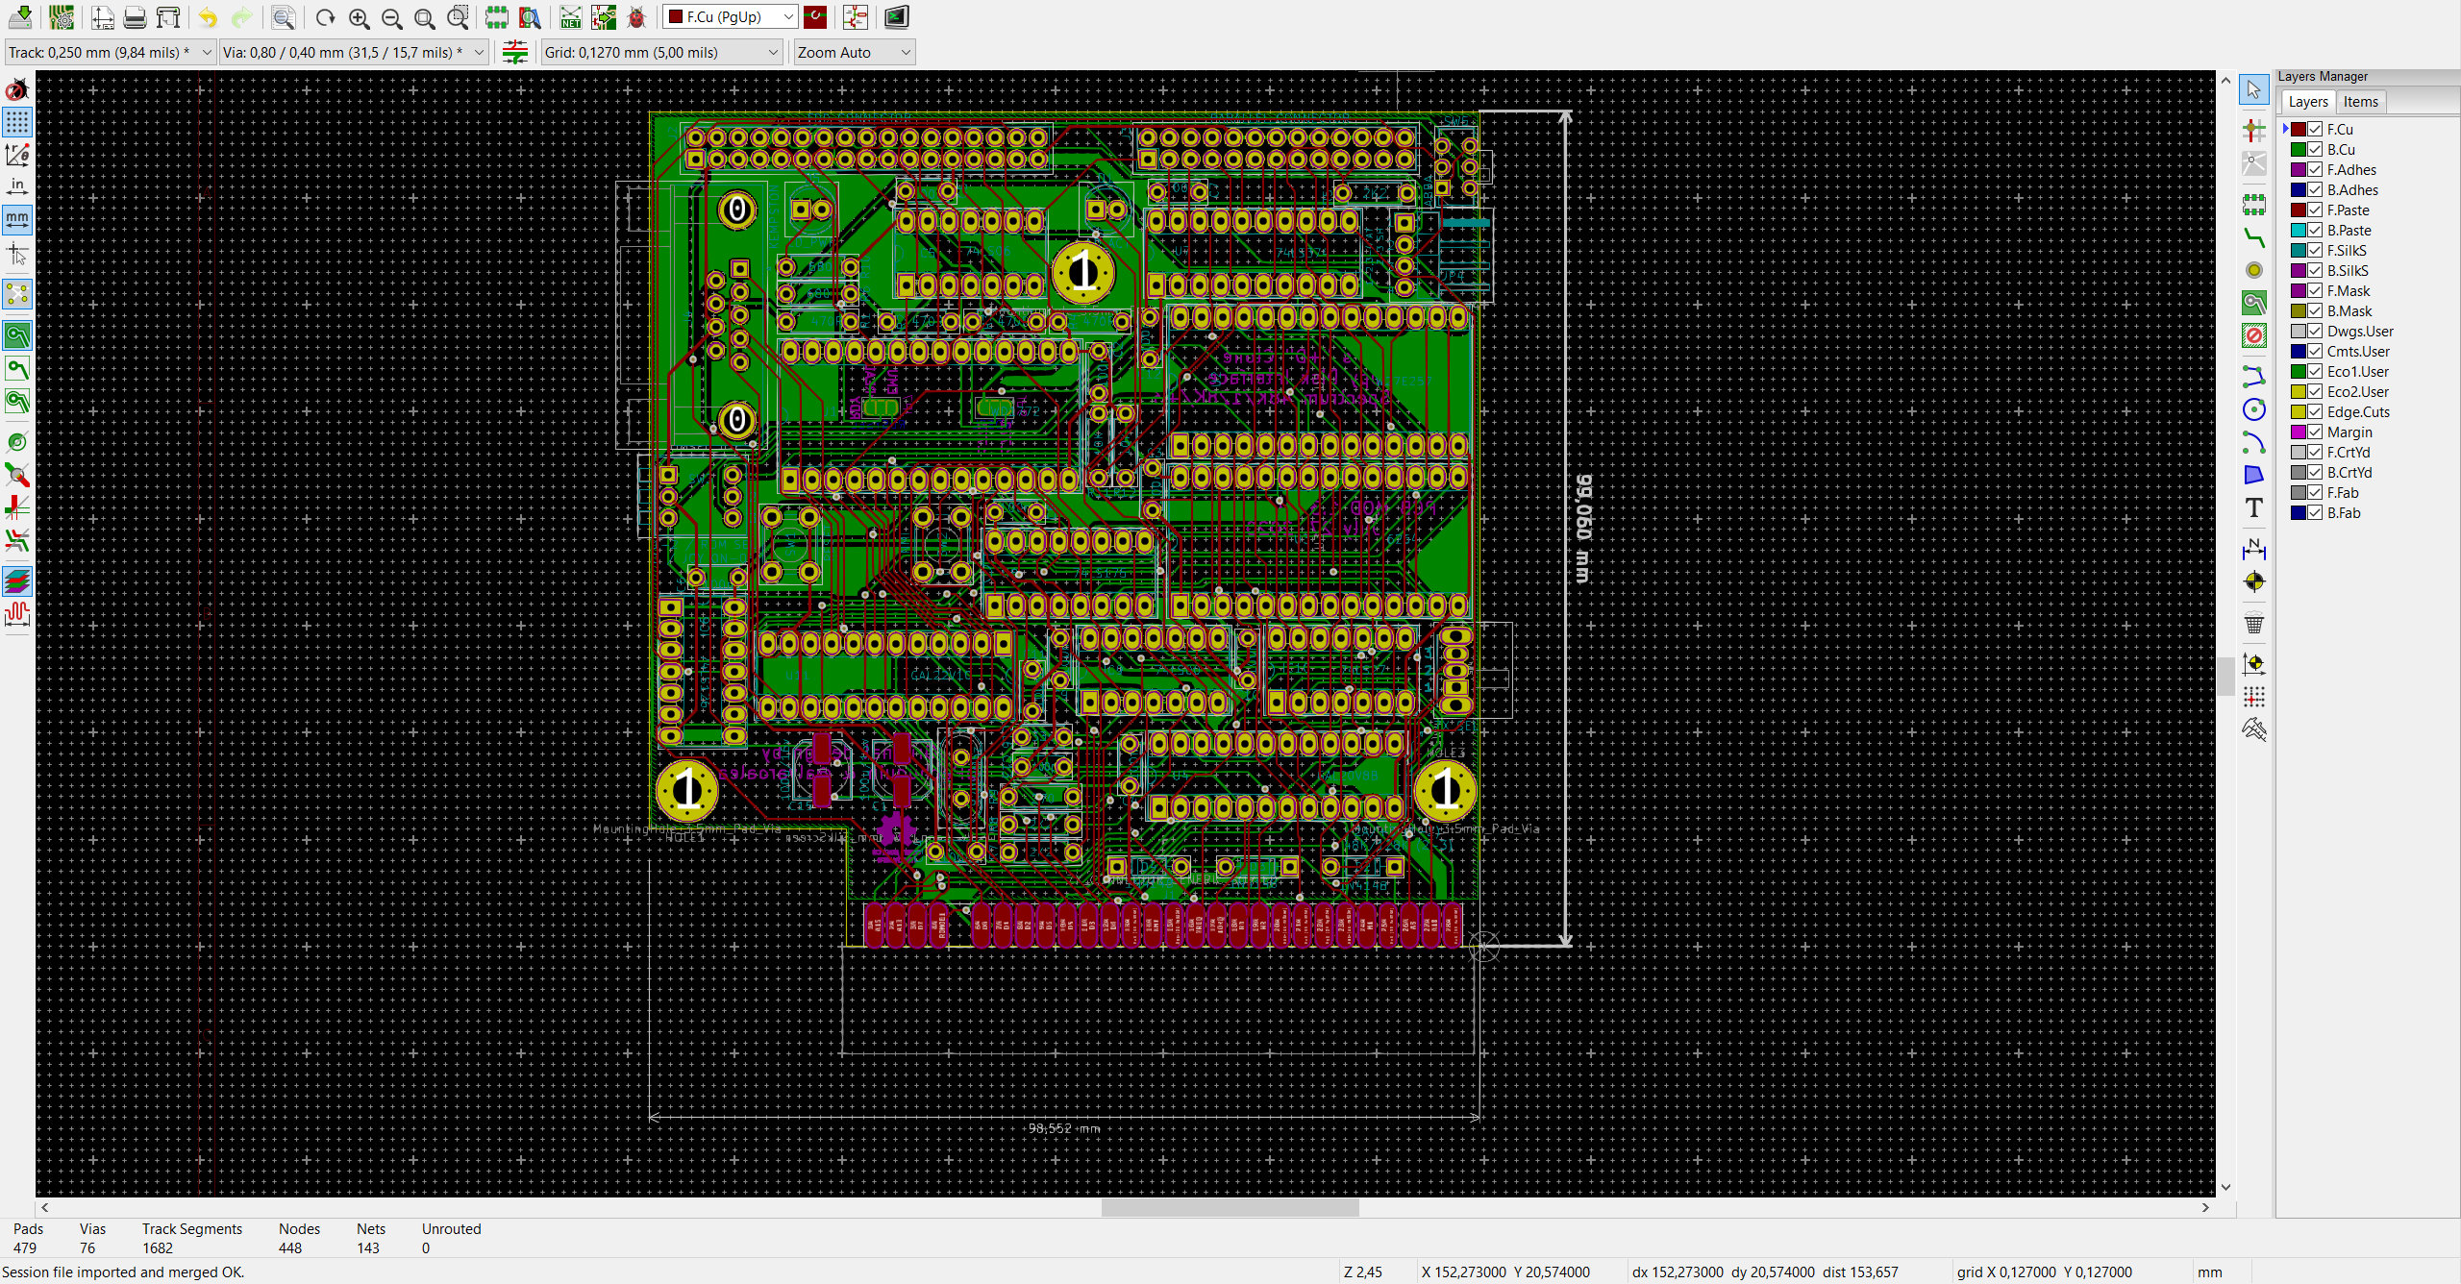
Task: Click the B.Paste layer color swatch
Action: 2298,230
